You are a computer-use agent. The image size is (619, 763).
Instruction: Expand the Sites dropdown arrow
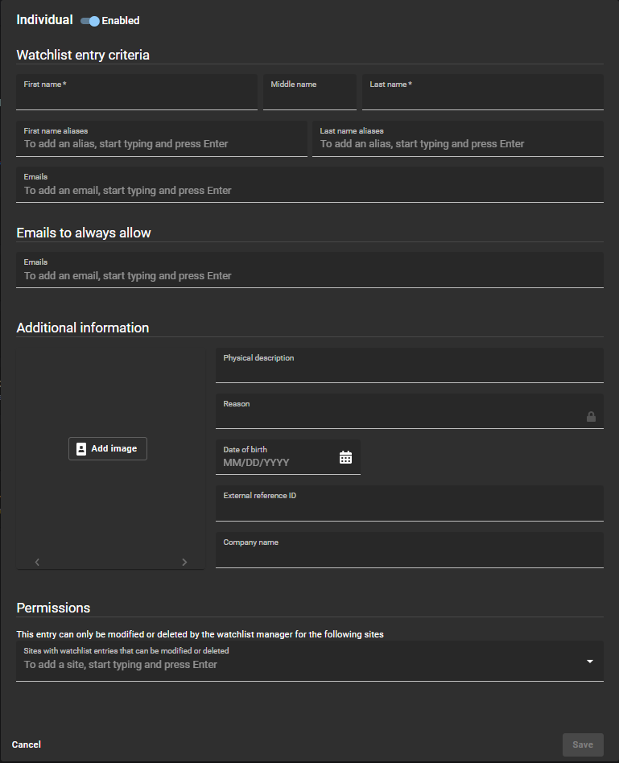click(x=589, y=662)
